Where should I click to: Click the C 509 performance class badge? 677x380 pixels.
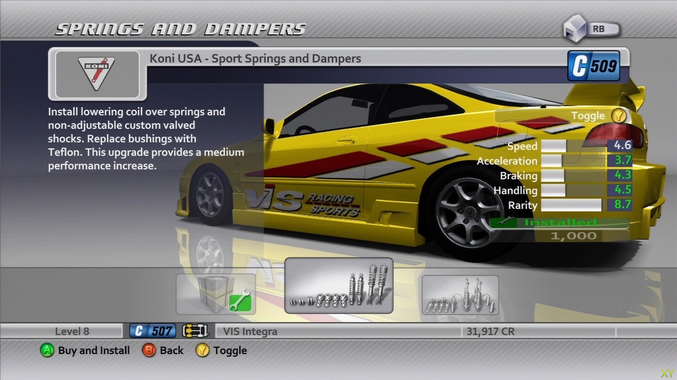(x=593, y=66)
